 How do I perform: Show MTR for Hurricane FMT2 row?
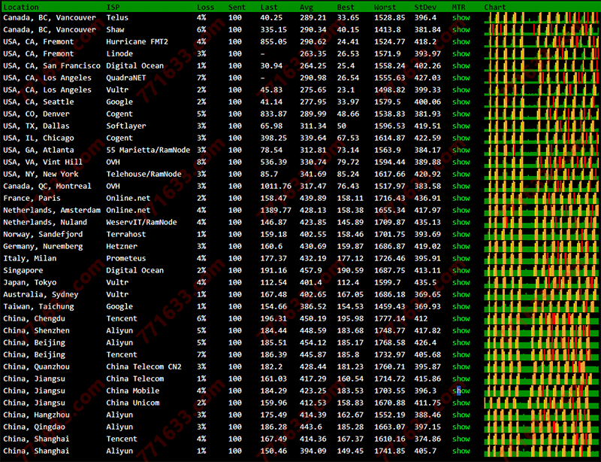pyautogui.click(x=461, y=41)
